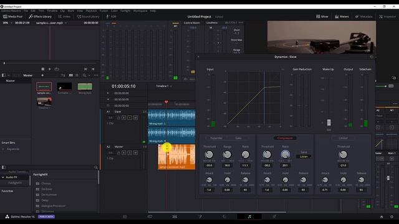Open the Workspace menu
399x224 pixels.
[140, 11]
